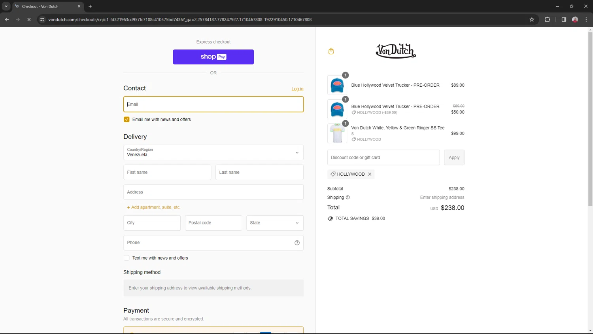Open the Chrome three-dot menu

pyautogui.click(x=586, y=19)
